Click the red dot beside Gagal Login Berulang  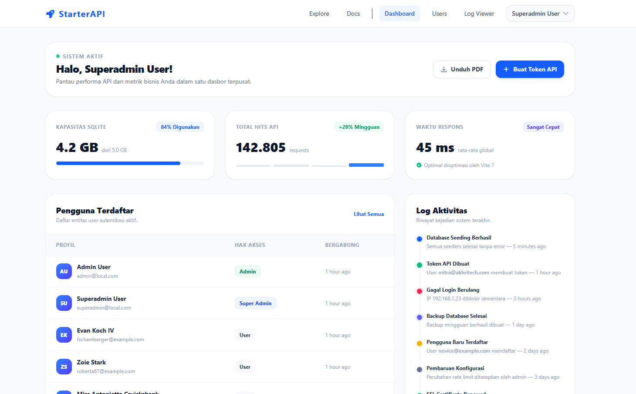419,291
